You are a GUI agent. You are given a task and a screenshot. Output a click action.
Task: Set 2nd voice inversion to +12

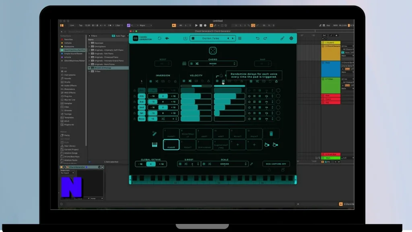(x=173, y=107)
